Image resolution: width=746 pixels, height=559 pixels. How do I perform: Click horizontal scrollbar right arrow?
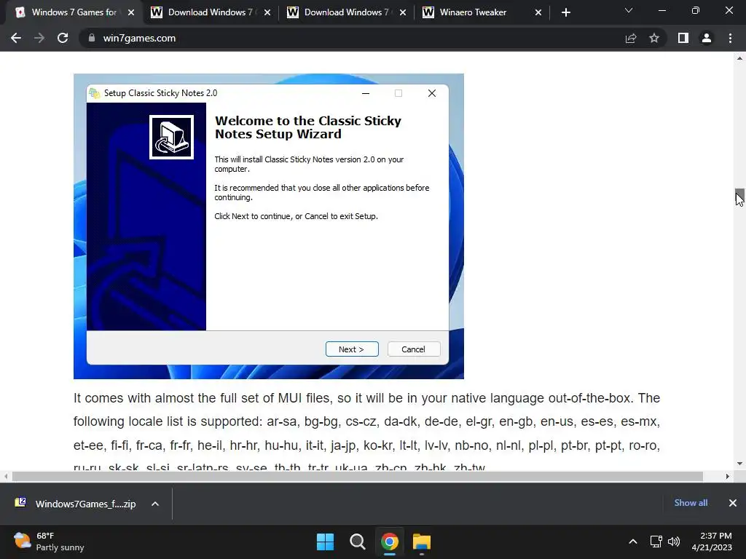coord(728,476)
